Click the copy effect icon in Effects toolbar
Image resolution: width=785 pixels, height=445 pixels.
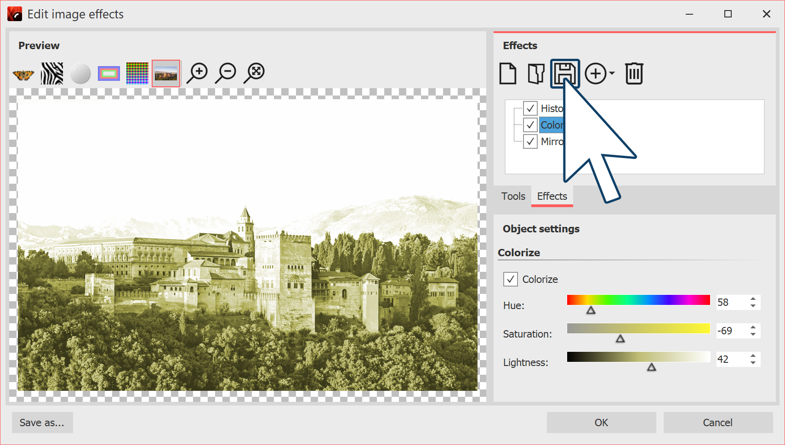point(535,73)
